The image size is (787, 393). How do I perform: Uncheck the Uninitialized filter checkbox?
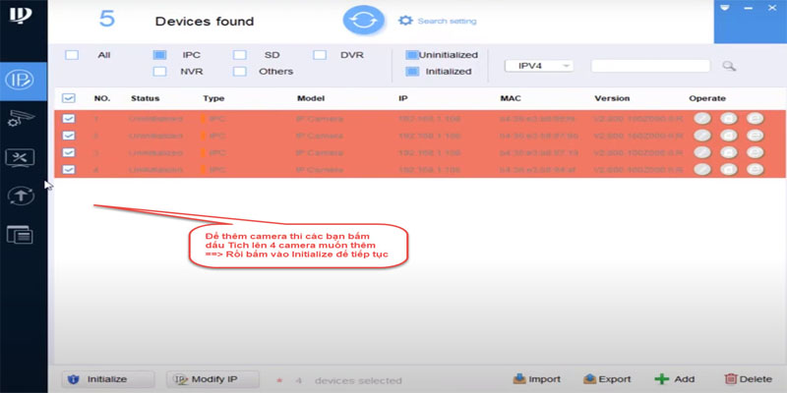[x=412, y=55]
